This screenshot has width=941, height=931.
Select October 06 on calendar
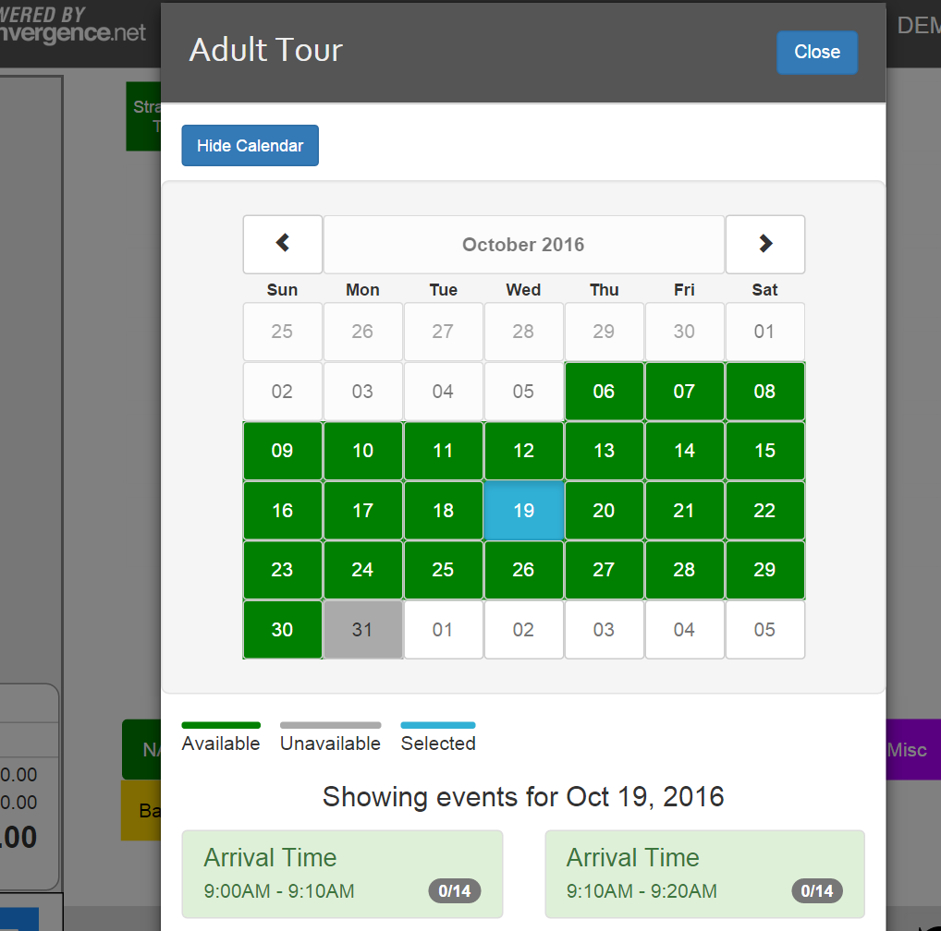click(x=604, y=392)
